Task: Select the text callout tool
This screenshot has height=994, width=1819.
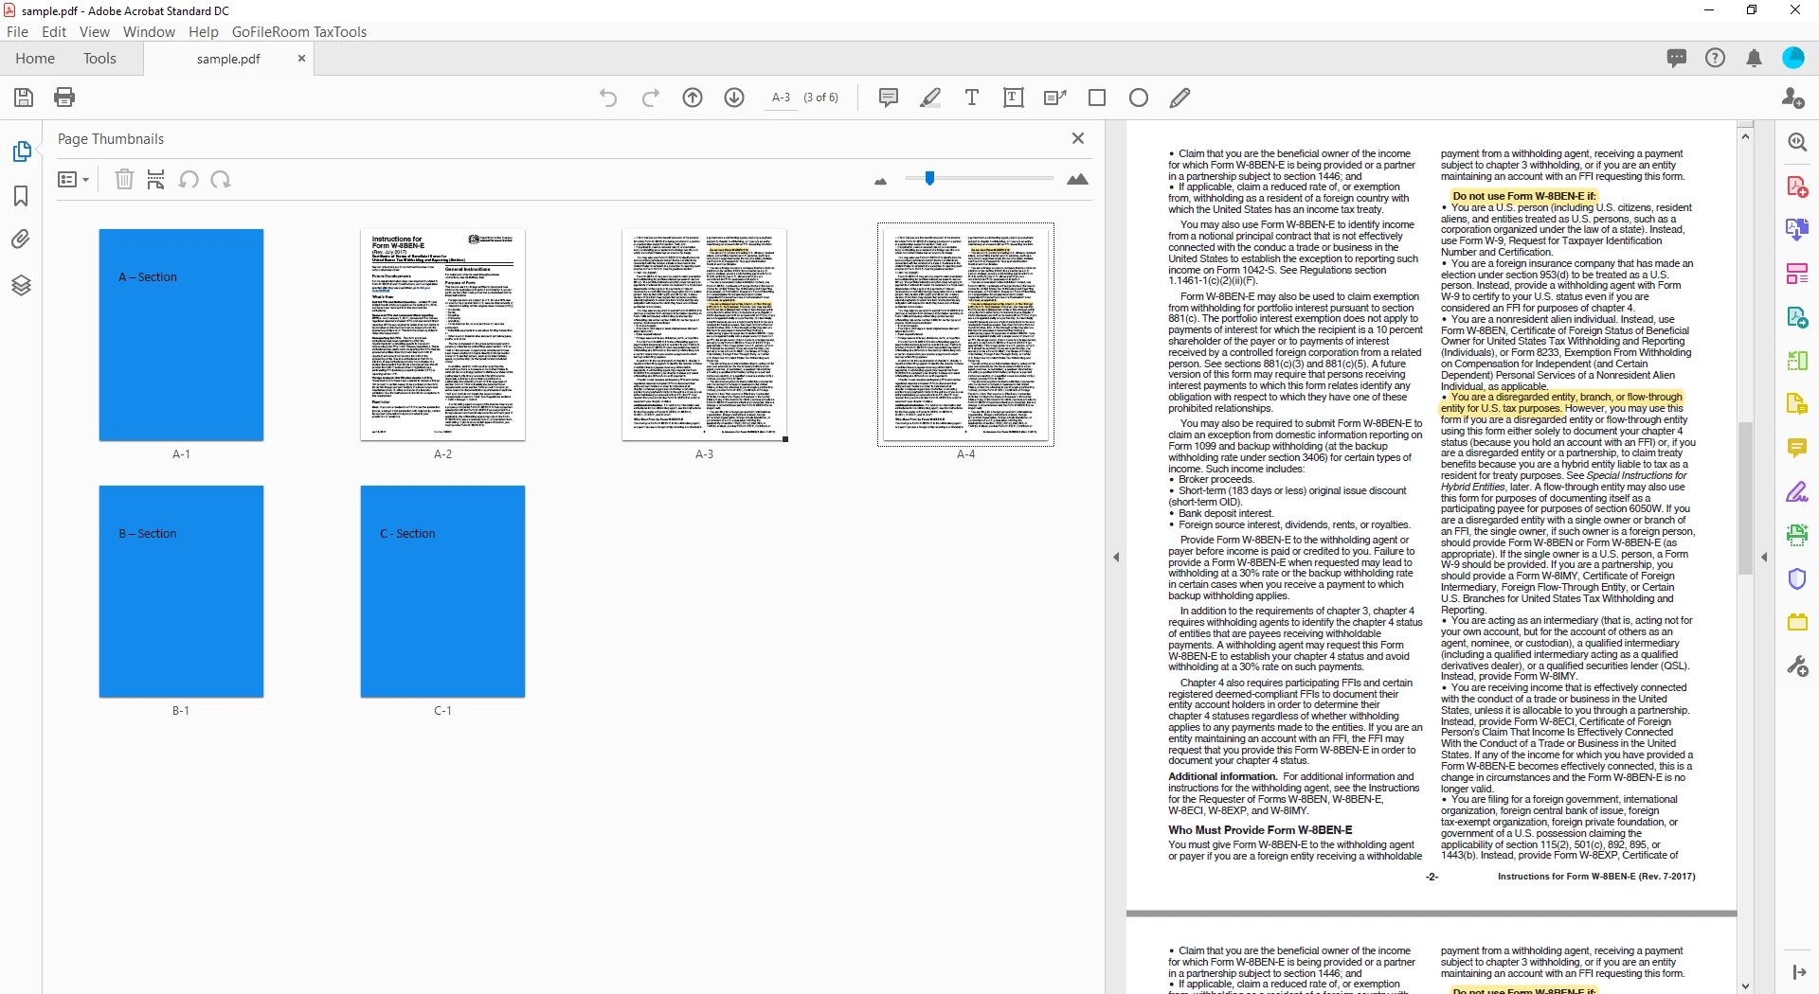Action: pyautogui.click(x=1054, y=98)
